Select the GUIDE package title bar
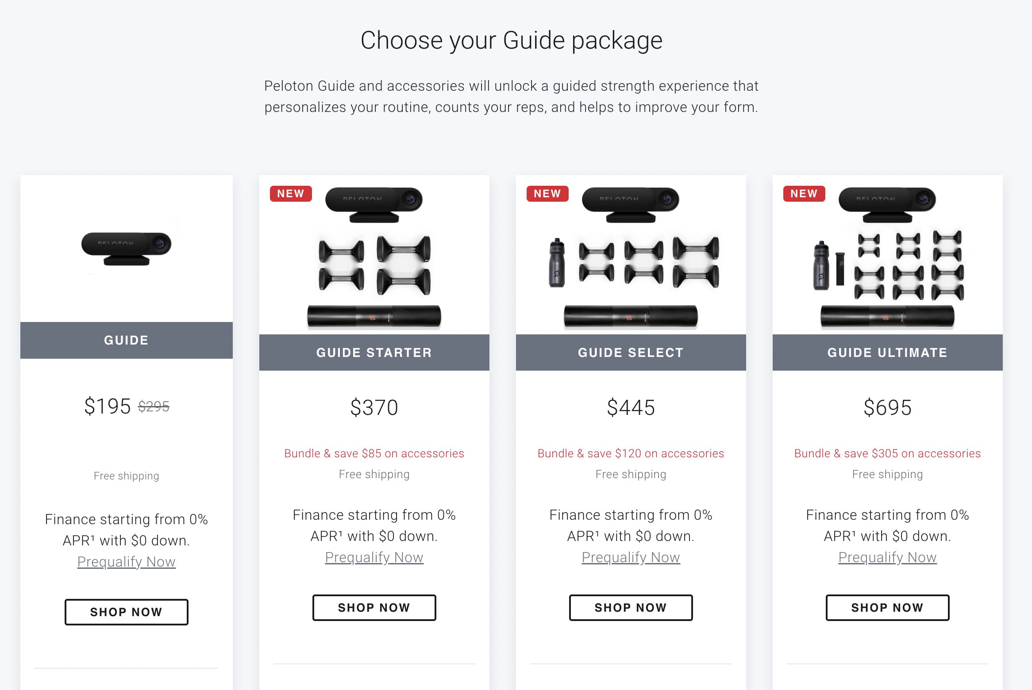The image size is (1032, 690). [x=126, y=340]
